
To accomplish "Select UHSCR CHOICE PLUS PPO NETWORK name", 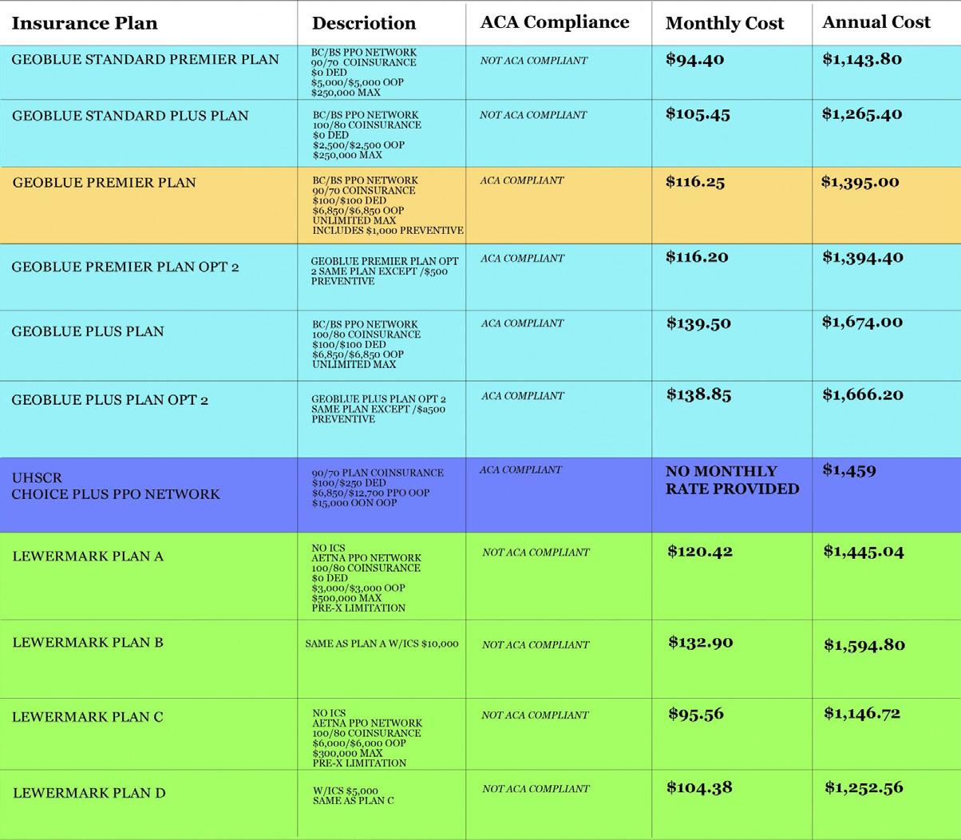I will click(x=116, y=486).
